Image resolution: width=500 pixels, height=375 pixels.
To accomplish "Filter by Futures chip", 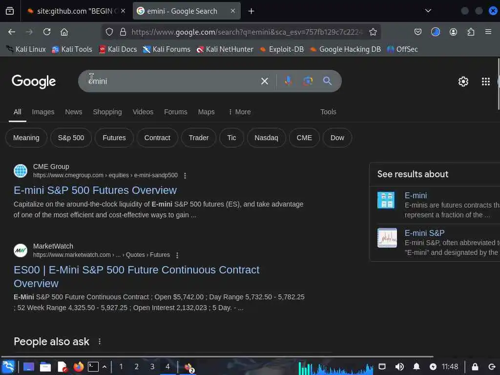I will 114,138.
